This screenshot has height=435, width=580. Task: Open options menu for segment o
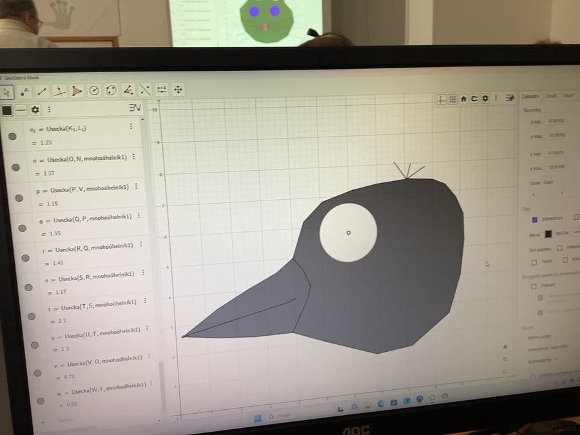[134, 157]
